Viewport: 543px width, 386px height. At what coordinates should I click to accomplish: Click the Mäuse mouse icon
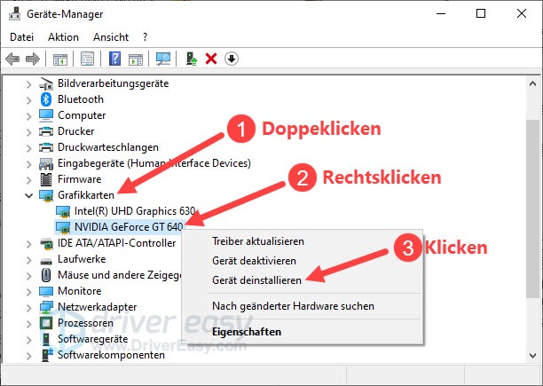click(x=46, y=275)
